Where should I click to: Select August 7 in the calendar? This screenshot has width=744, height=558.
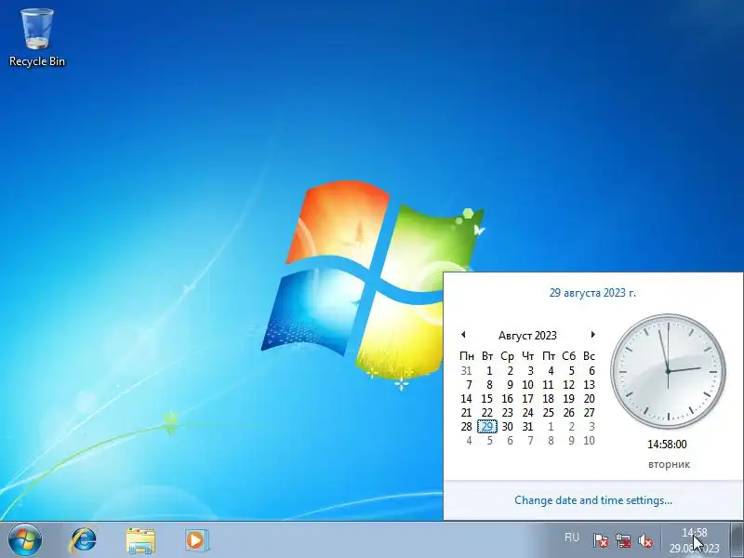pyautogui.click(x=469, y=385)
